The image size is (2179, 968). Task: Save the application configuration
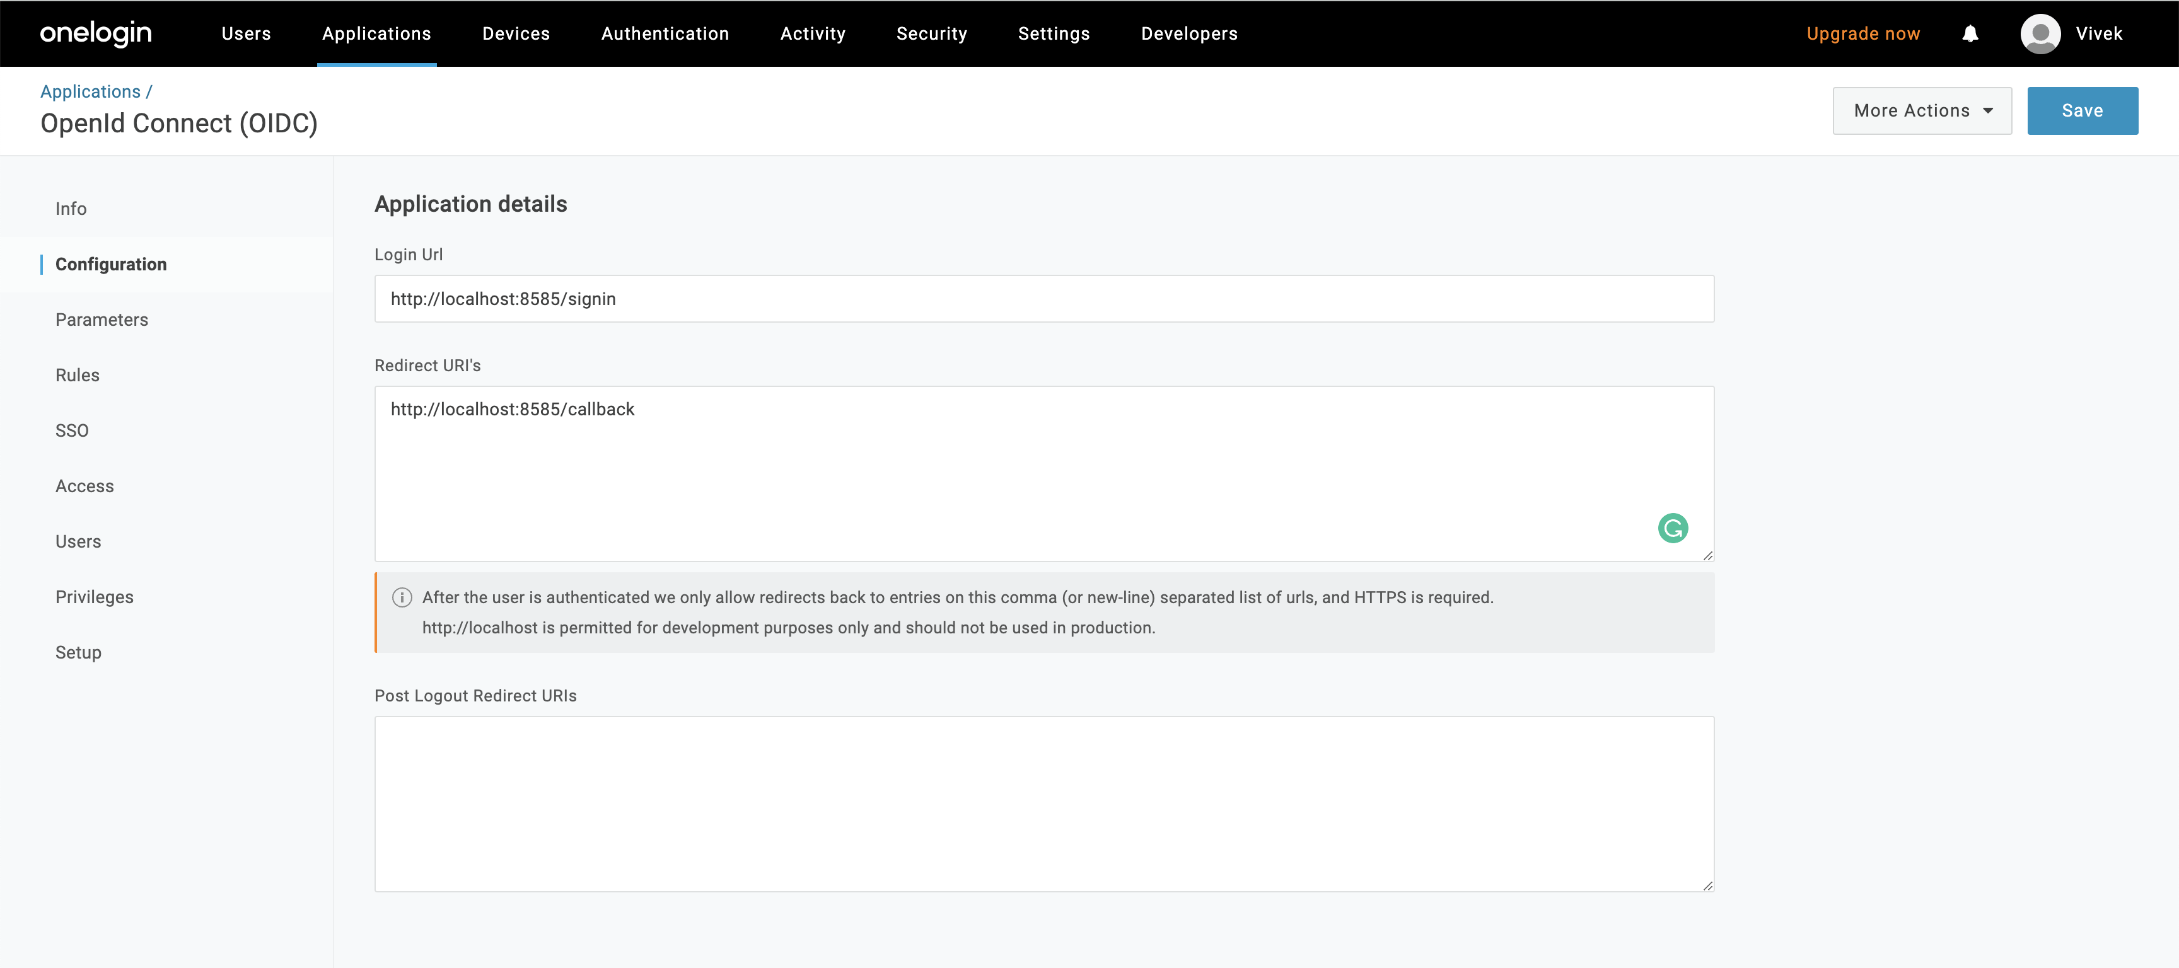click(2083, 110)
